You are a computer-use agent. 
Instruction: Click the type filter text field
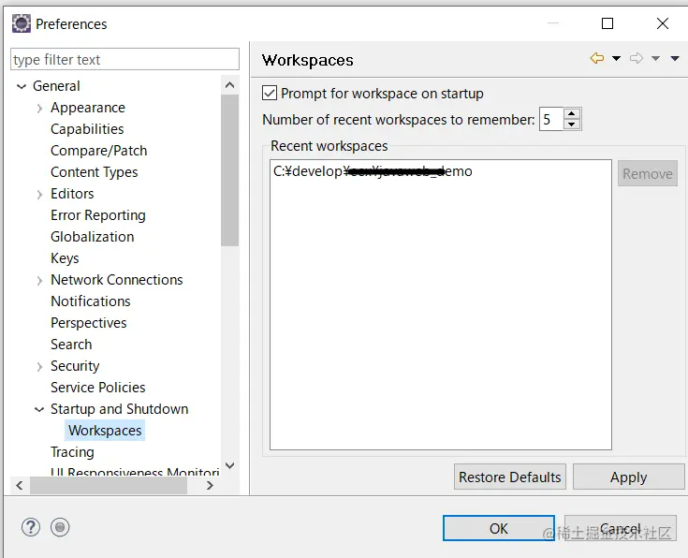click(124, 60)
